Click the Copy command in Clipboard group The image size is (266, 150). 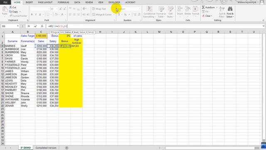click(x=14, y=12)
